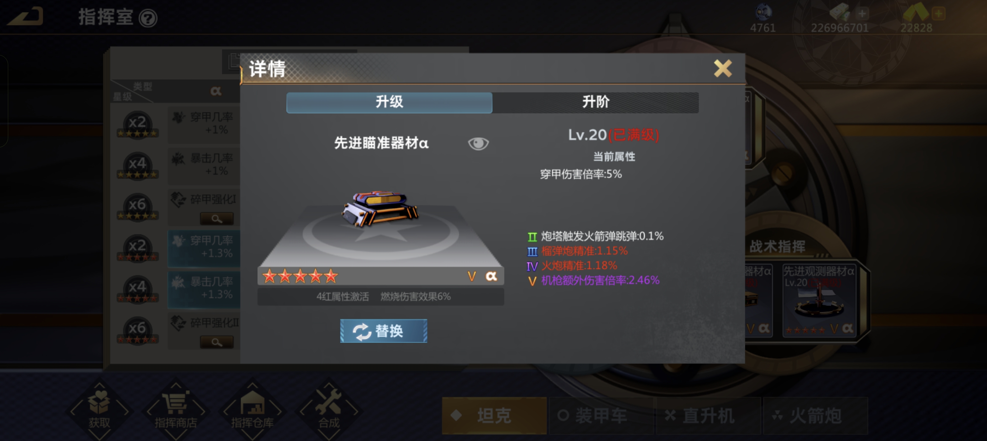Click the plus beside 226966701 cash
The image size is (987, 441).
click(862, 14)
